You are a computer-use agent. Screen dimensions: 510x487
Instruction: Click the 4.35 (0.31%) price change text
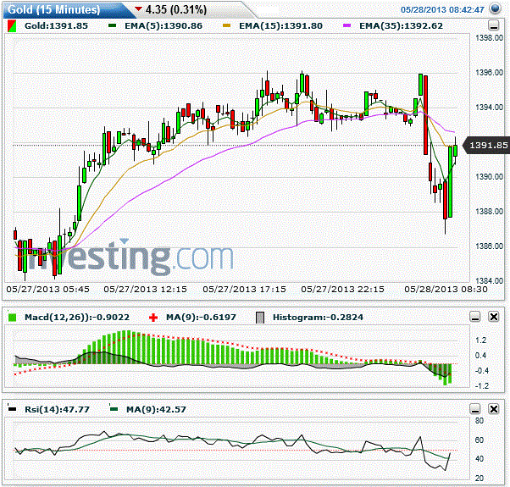[176, 10]
